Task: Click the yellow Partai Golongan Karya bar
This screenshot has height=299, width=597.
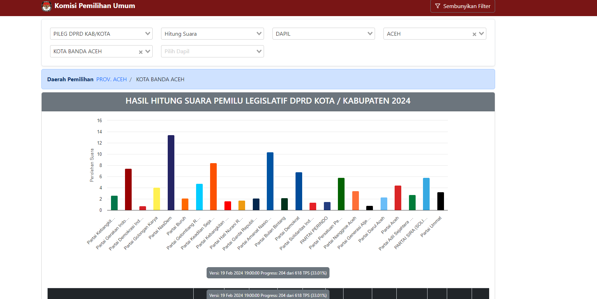Action: [157, 199]
